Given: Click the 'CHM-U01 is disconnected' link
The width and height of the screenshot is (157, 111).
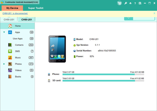Looking at the screenshot, I should (15, 13).
